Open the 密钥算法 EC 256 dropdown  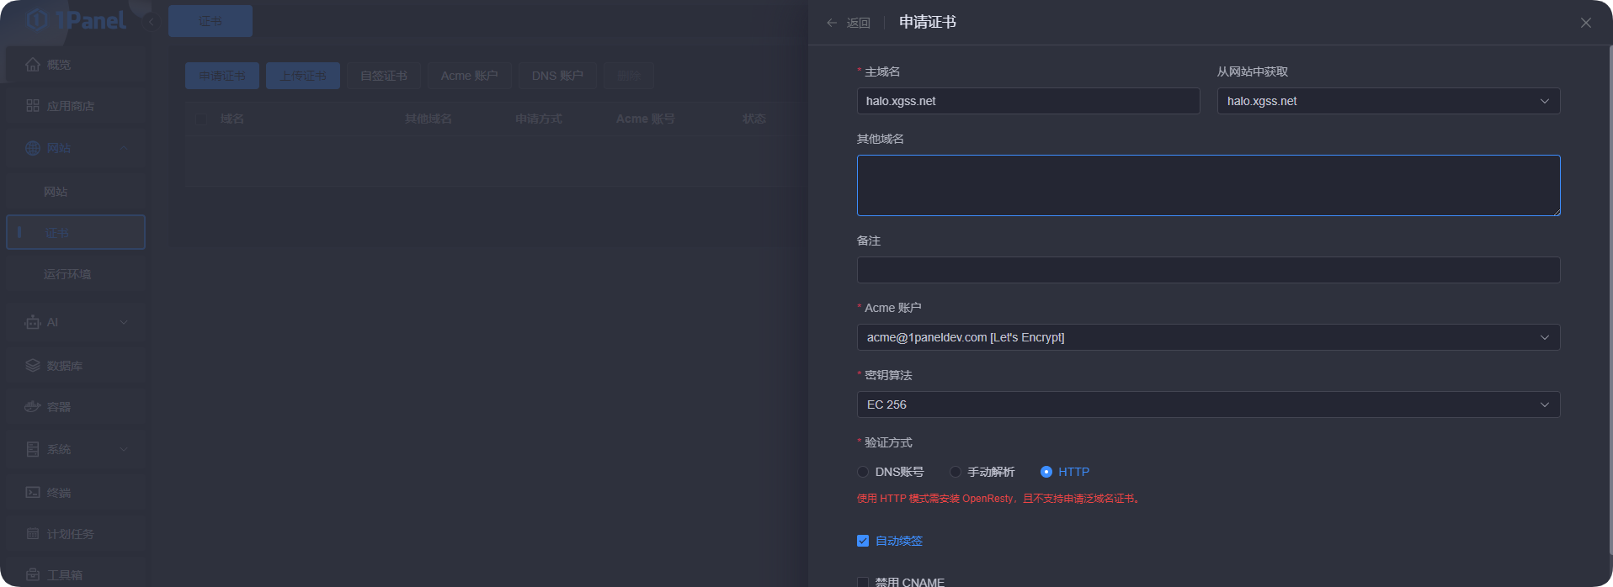[1208, 405]
